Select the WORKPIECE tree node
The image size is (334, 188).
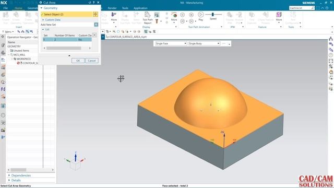click(x=23, y=59)
